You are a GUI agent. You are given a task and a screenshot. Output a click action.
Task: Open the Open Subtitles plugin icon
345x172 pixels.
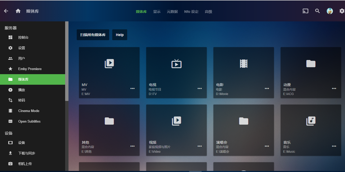[10, 121]
